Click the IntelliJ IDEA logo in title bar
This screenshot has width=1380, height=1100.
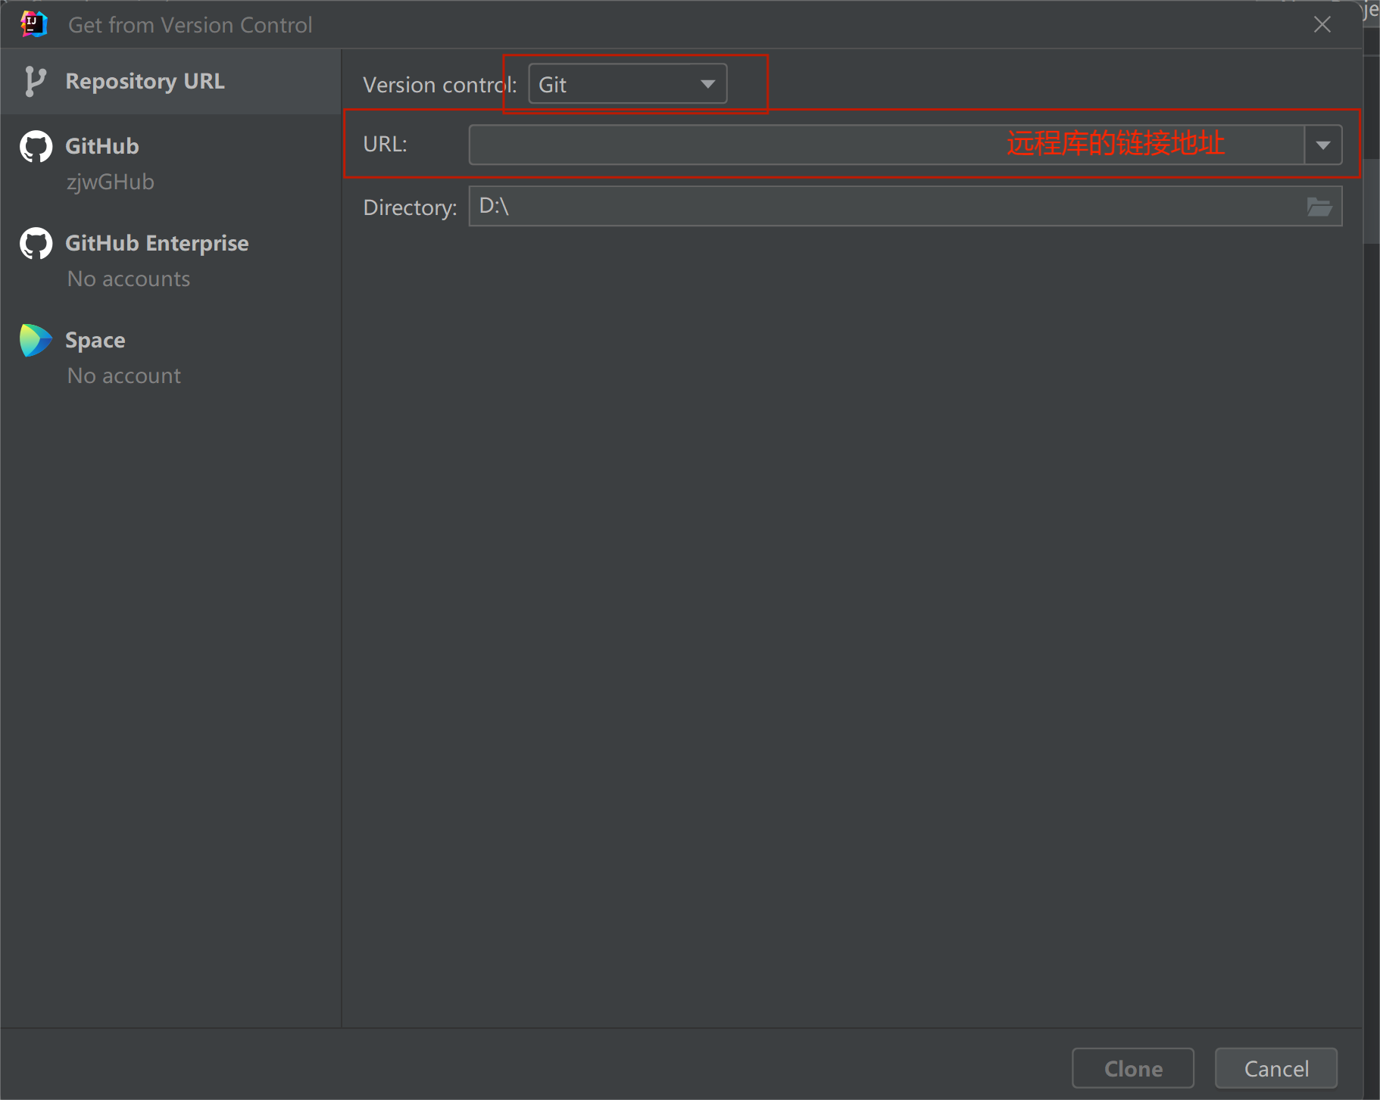tap(34, 24)
